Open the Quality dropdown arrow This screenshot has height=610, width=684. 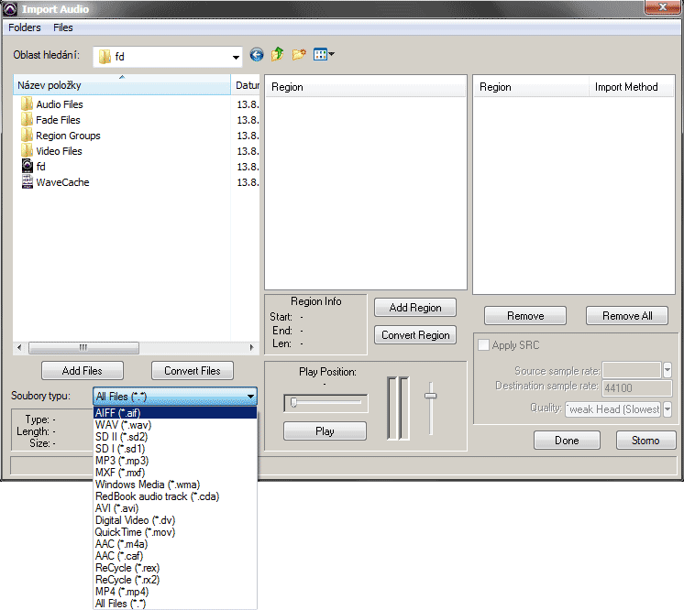pyautogui.click(x=667, y=409)
